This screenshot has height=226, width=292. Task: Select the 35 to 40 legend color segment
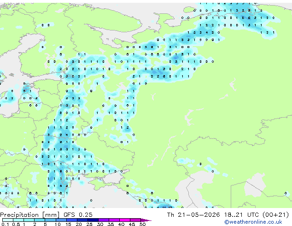click(x=114, y=220)
